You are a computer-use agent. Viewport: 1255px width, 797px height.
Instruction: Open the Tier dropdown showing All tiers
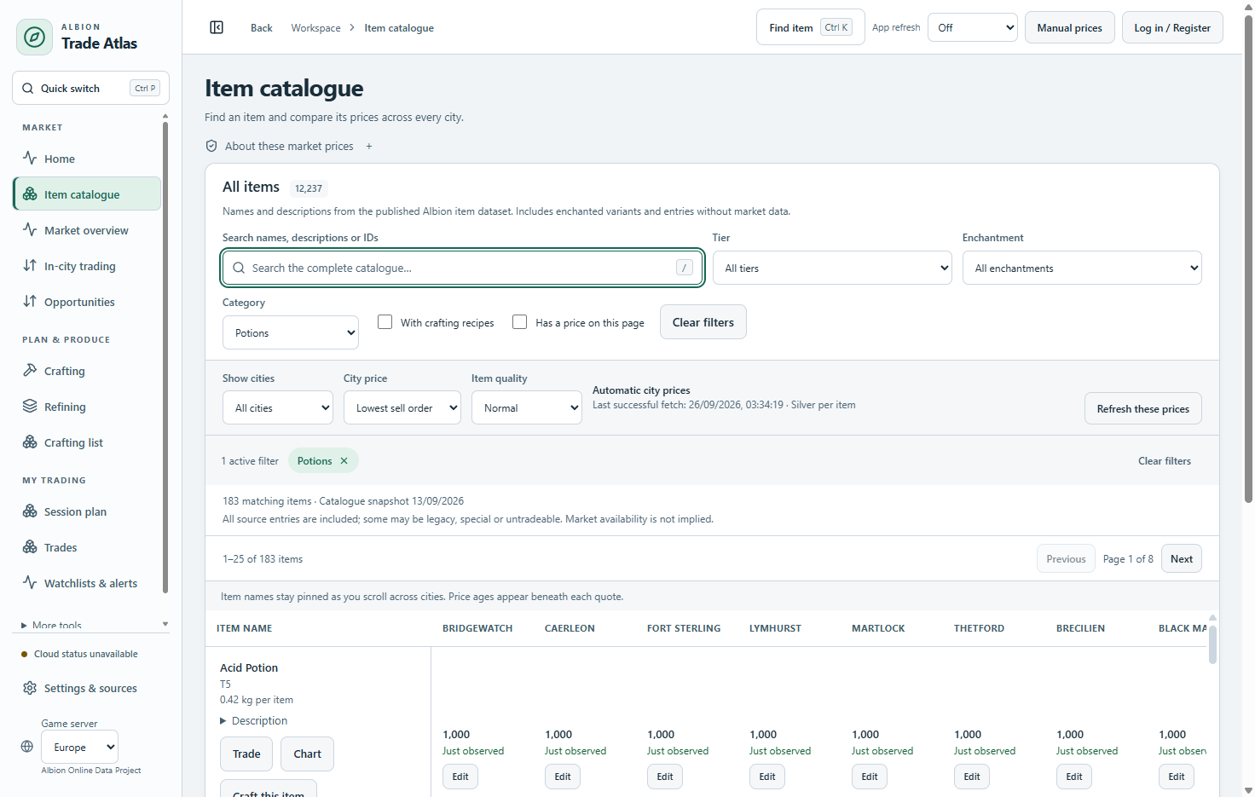tap(832, 268)
